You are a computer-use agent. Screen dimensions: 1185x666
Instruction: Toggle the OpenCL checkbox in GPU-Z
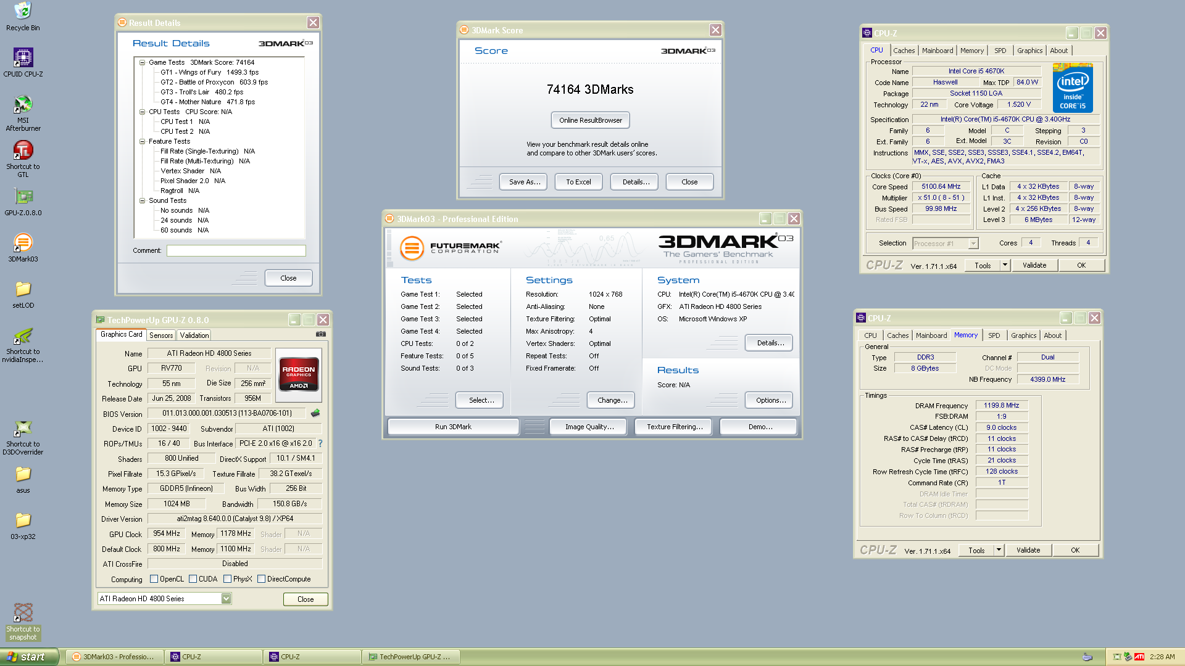pos(154,579)
